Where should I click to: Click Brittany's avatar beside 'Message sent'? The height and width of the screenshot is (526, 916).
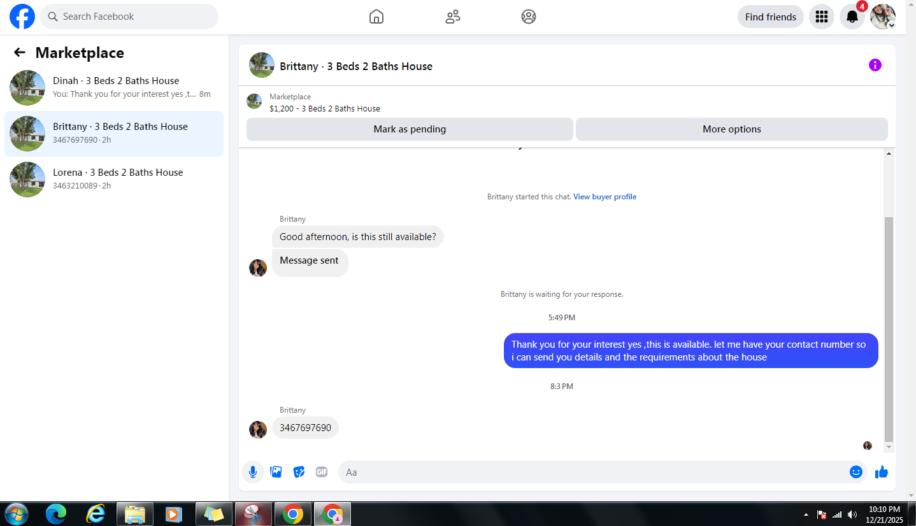258,268
